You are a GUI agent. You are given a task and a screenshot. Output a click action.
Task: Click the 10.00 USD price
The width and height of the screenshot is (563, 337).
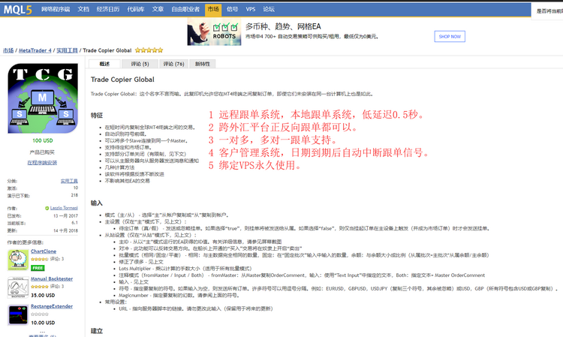[43, 323]
